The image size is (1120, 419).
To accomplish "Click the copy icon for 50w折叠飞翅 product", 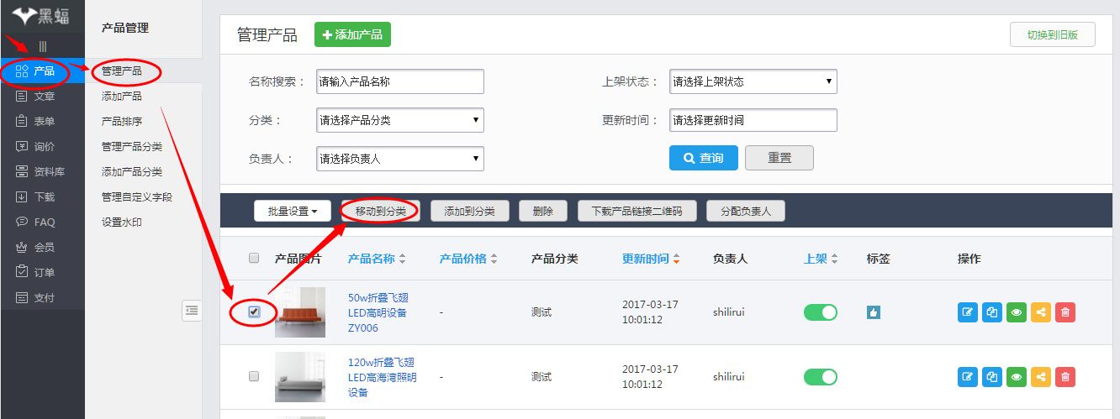I will 992,312.
